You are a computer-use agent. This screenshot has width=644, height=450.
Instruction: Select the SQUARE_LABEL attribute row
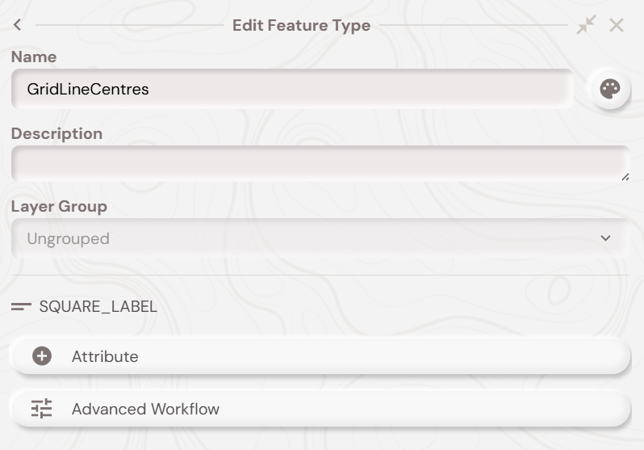pos(98,307)
